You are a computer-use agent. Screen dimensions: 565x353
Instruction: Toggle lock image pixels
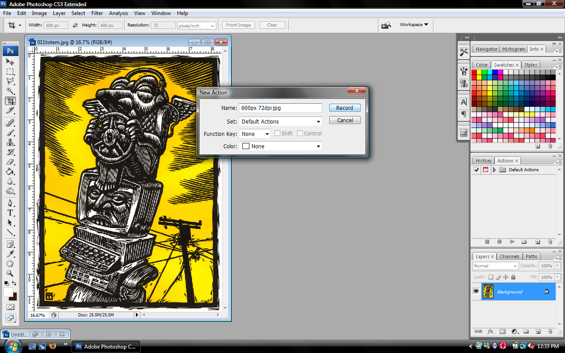click(x=498, y=277)
